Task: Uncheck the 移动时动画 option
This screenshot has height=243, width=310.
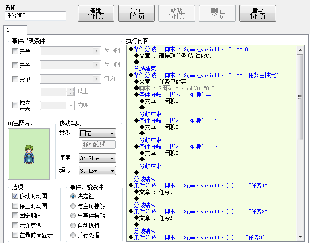Action: point(15,196)
